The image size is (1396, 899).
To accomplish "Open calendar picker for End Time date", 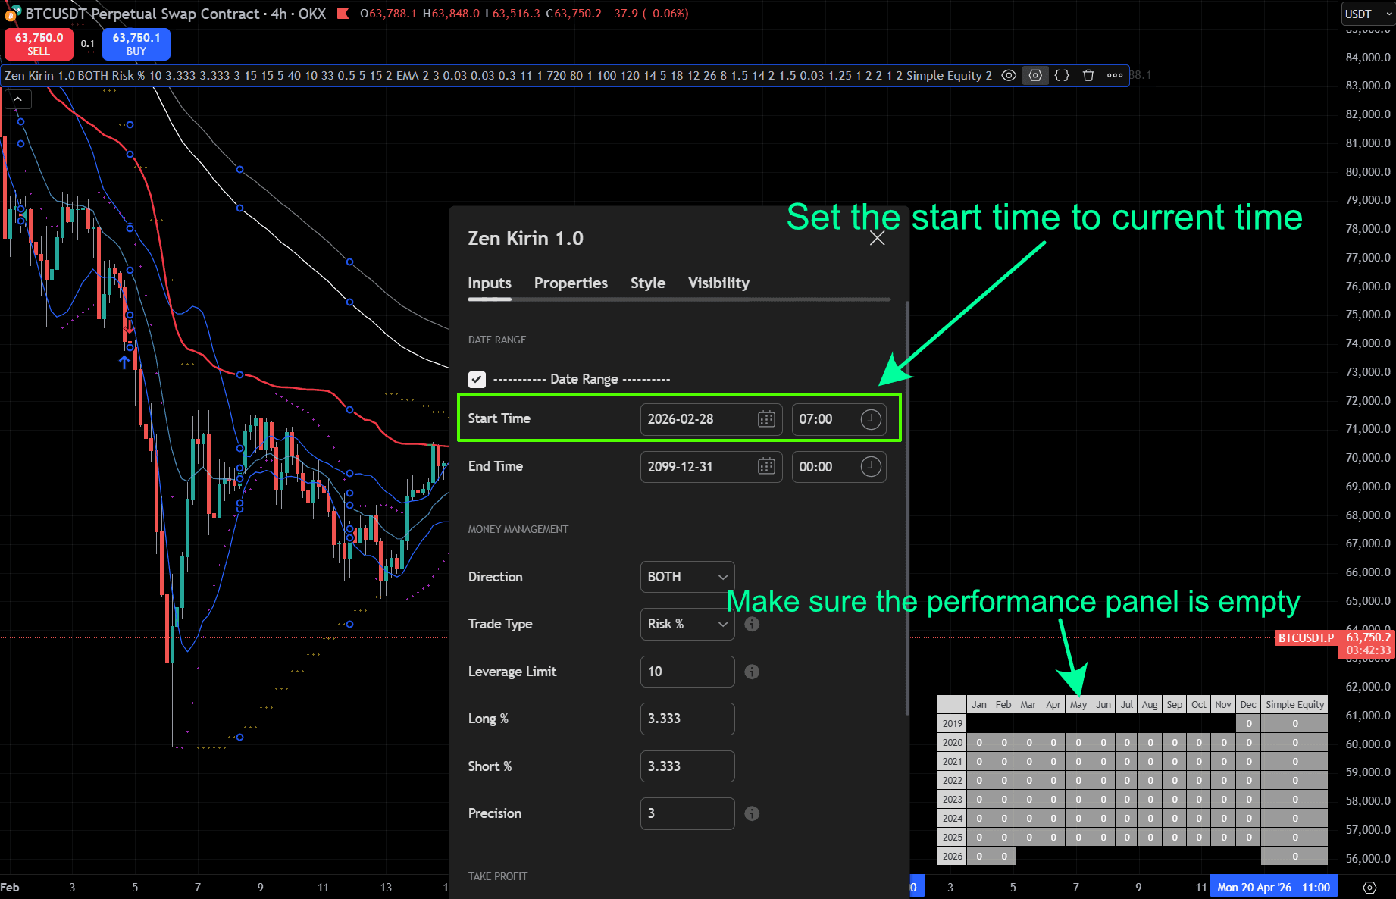I will [x=766, y=467].
